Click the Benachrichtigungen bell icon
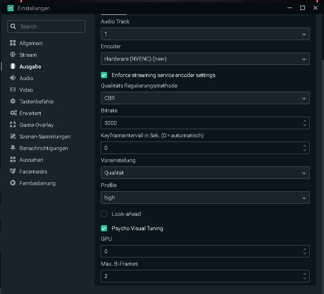Screen dimensions: 324x294 (x=13, y=148)
